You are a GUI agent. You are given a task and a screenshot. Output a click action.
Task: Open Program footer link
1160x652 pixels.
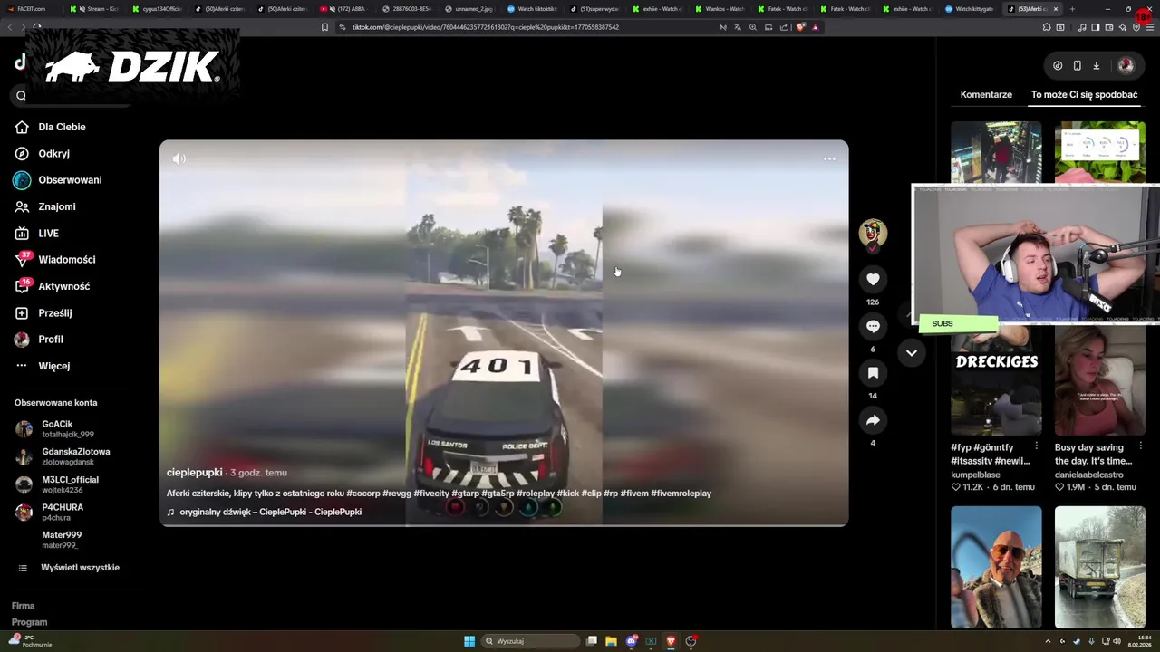click(x=29, y=622)
